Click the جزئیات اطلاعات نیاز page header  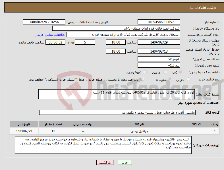203,8
